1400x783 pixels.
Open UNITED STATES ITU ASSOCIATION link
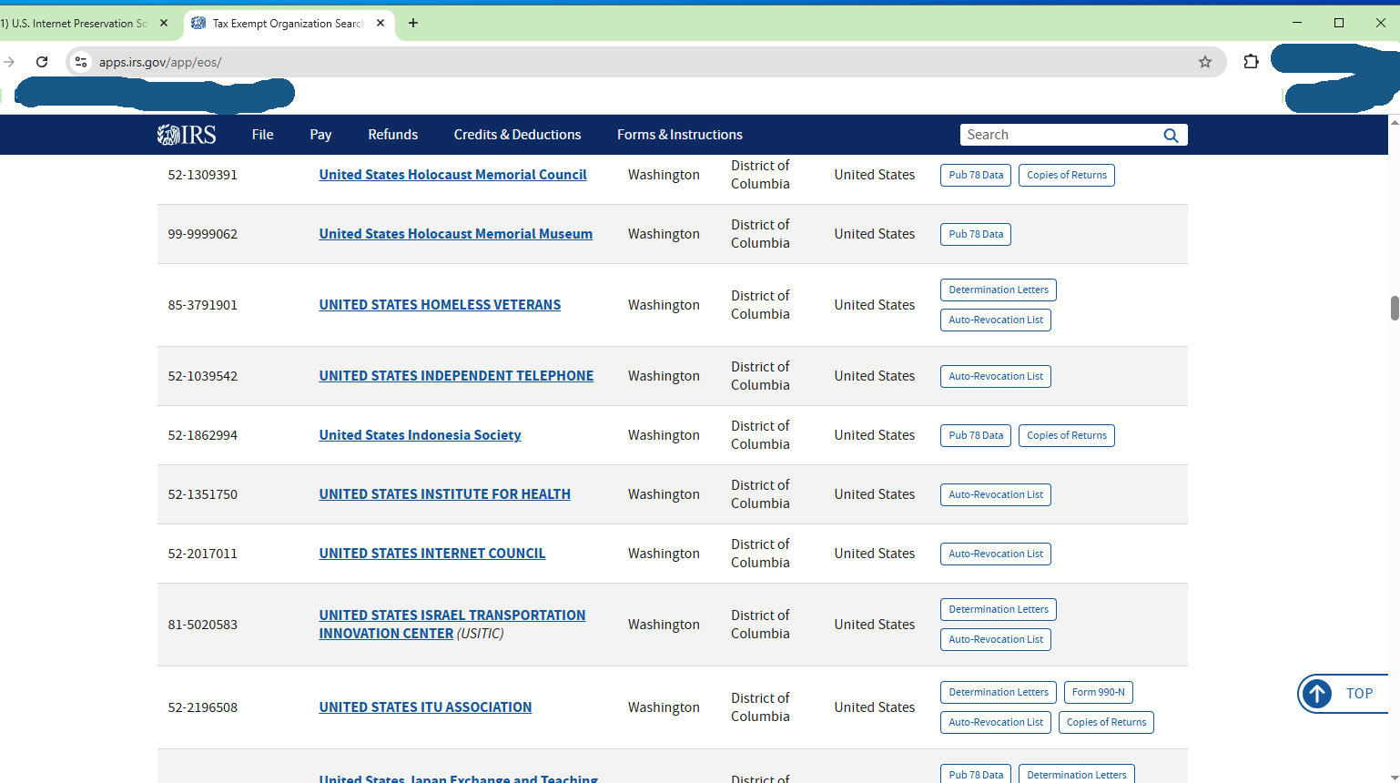click(425, 707)
